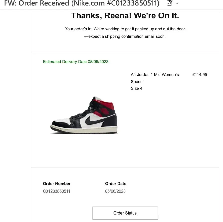Click the order number C01233850511 value

click(x=57, y=191)
